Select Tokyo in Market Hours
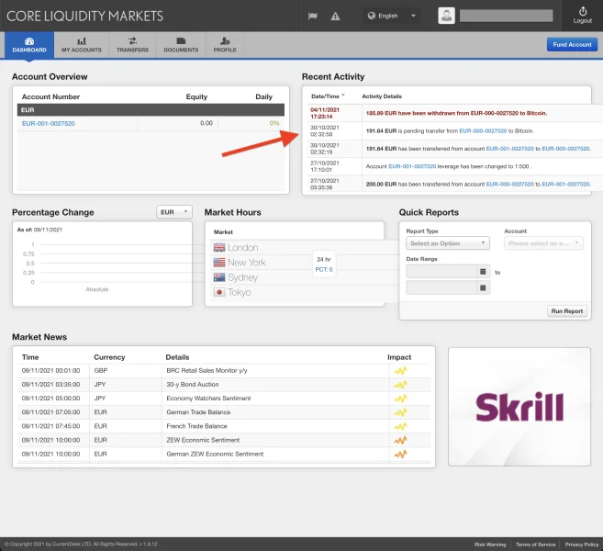Screen dimensions: 603x551 pos(239,292)
